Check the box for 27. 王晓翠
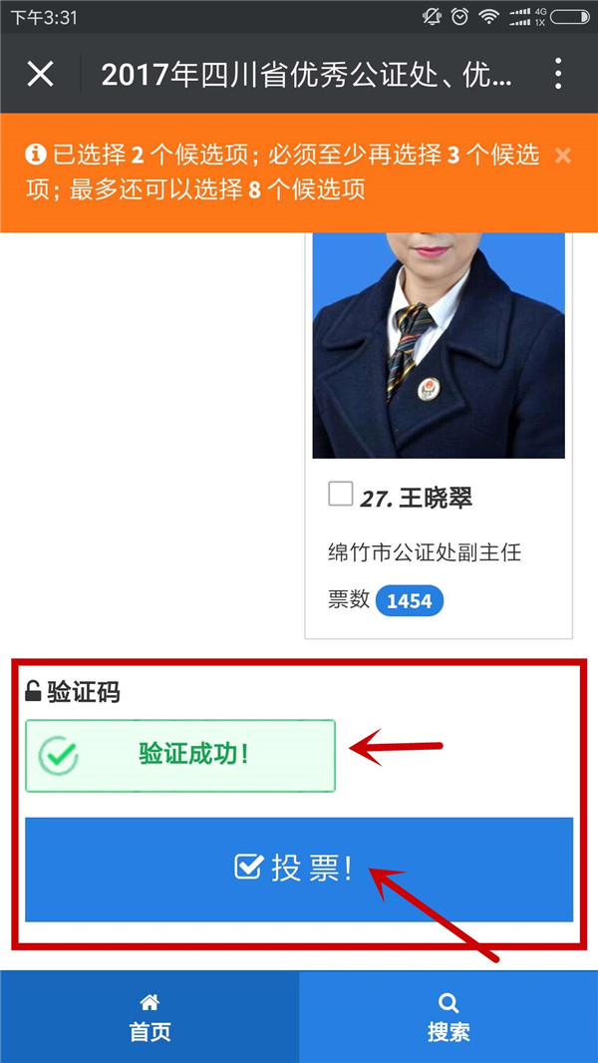The height and width of the screenshot is (1063, 598). pos(340,494)
